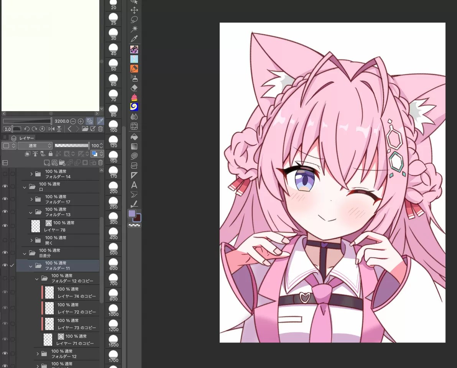Toggle visibility of レイヤー 74 のコピー
Viewport: 457px width, 368px height.
tap(5, 292)
